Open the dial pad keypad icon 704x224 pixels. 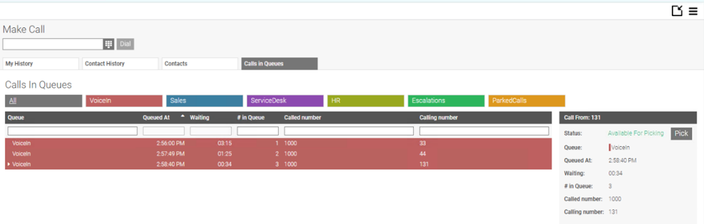tap(108, 44)
